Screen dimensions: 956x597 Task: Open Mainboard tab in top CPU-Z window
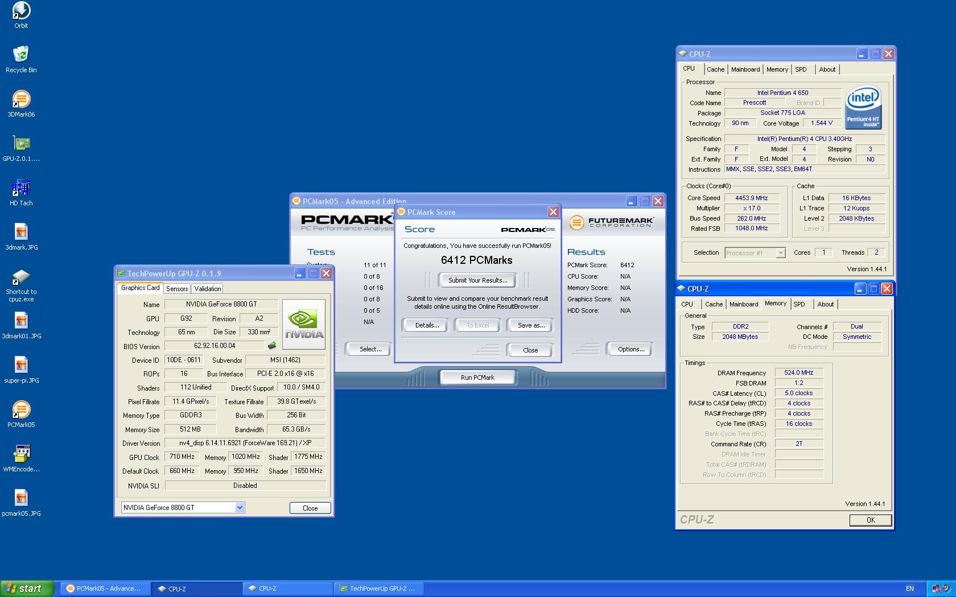coord(745,69)
